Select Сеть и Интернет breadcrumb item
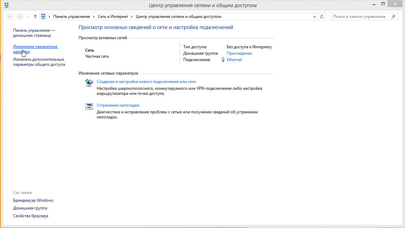Screen dimensions: 405x228 (x=113, y=17)
